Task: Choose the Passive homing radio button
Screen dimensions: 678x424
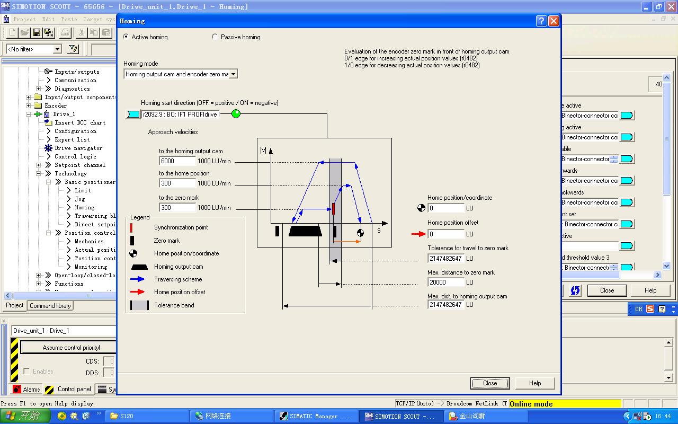Action: click(215, 37)
